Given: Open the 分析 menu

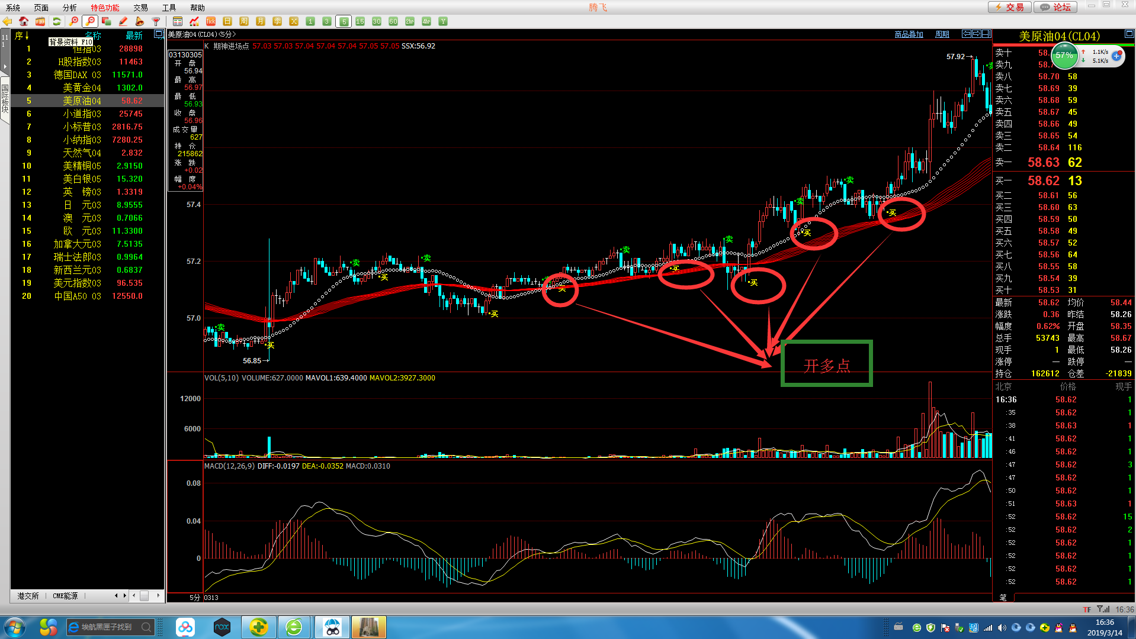Looking at the screenshot, I should click(70, 8).
